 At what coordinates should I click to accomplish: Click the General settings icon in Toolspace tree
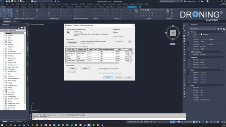coord(6,35)
